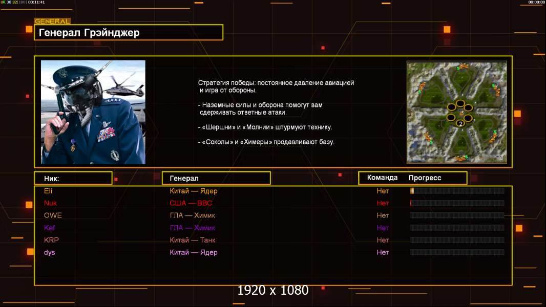Click "Китай — Ядер" in dys's row

[194, 252]
